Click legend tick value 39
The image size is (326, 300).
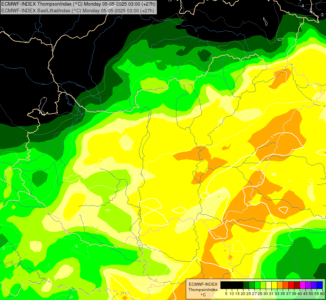[x=294, y=294]
